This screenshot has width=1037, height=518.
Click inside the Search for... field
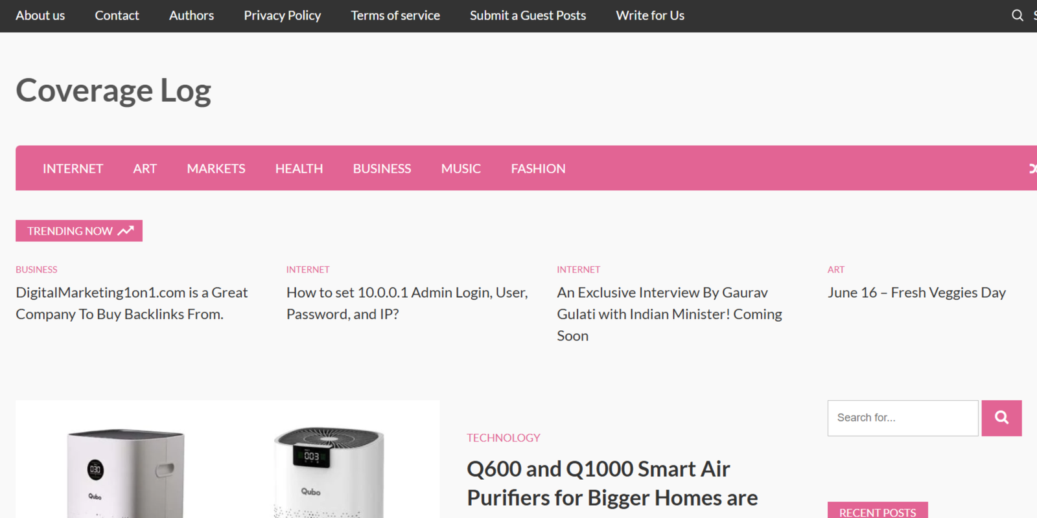click(x=902, y=418)
